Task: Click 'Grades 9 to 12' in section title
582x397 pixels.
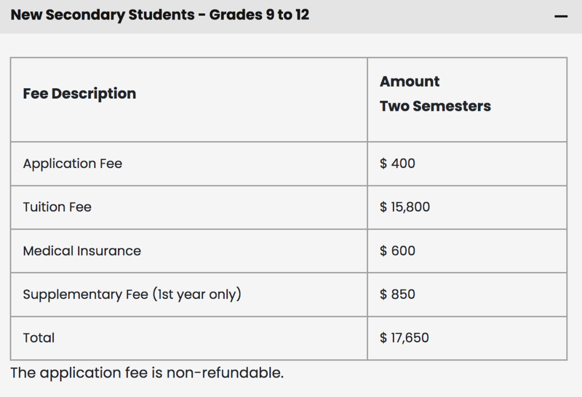Action: pyautogui.click(x=259, y=15)
